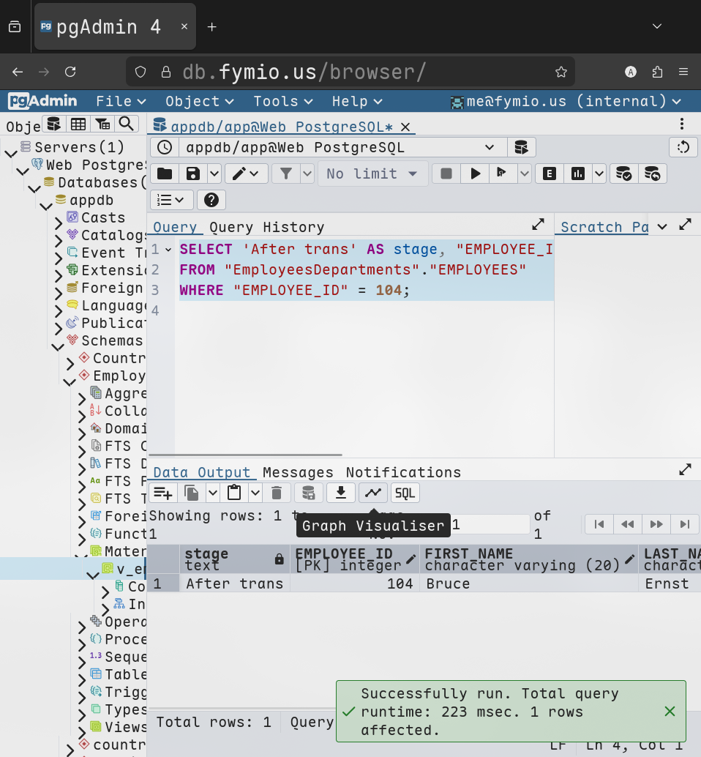Click the Execute query play button
Image resolution: width=701 pixels, height=757 pixels.
click(x=476, y=174)
